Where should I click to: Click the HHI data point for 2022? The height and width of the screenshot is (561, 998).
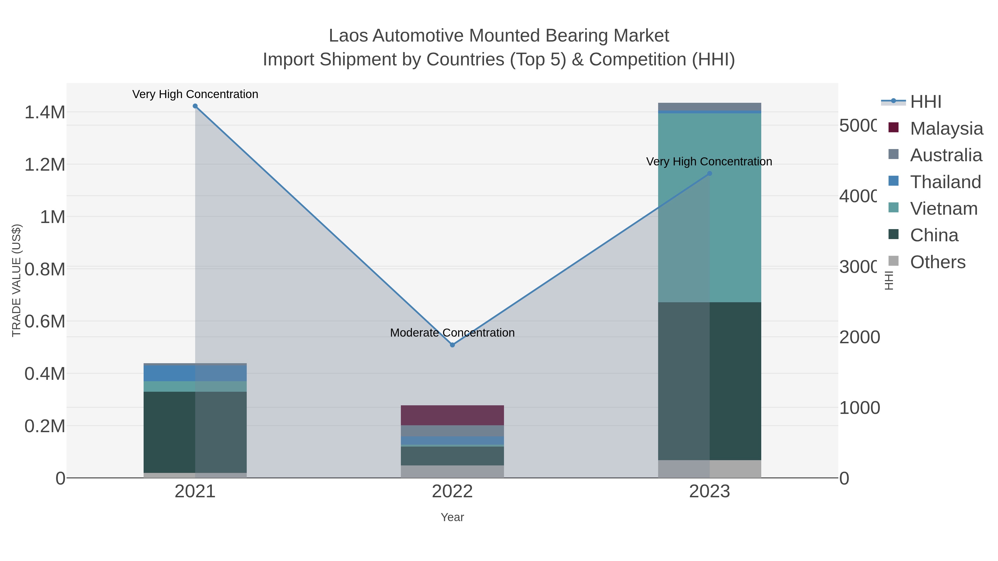tap(452, 345)
